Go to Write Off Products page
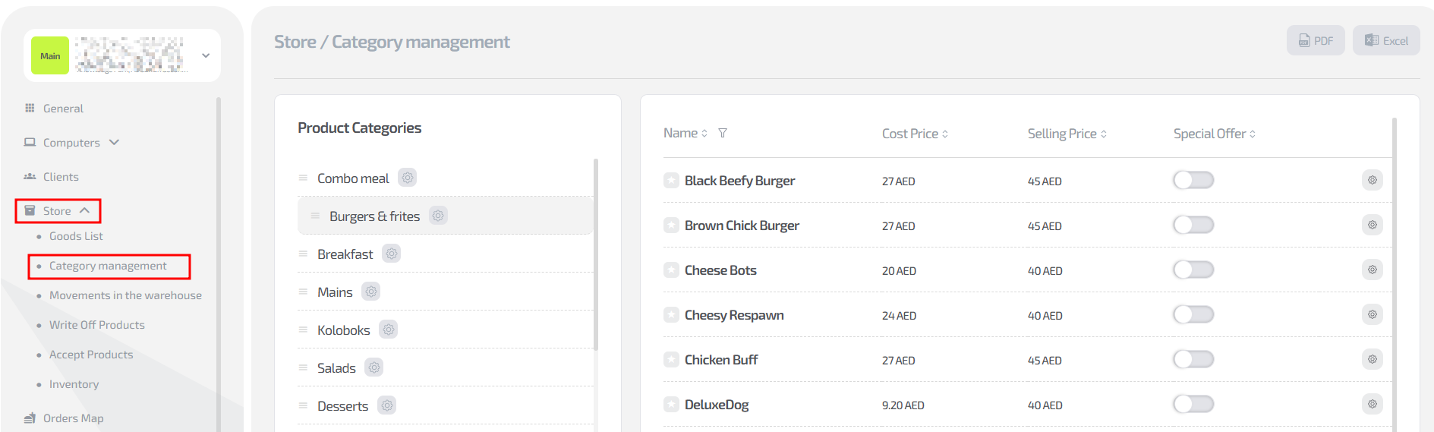Viewport: 1434px width, 432px height. tap(96, 325)
